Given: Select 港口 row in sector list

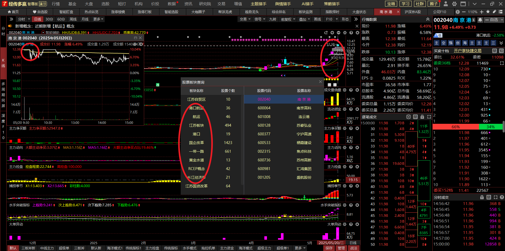Looking at the screenshot, I should pyautogui.click(x=196, y=134).
